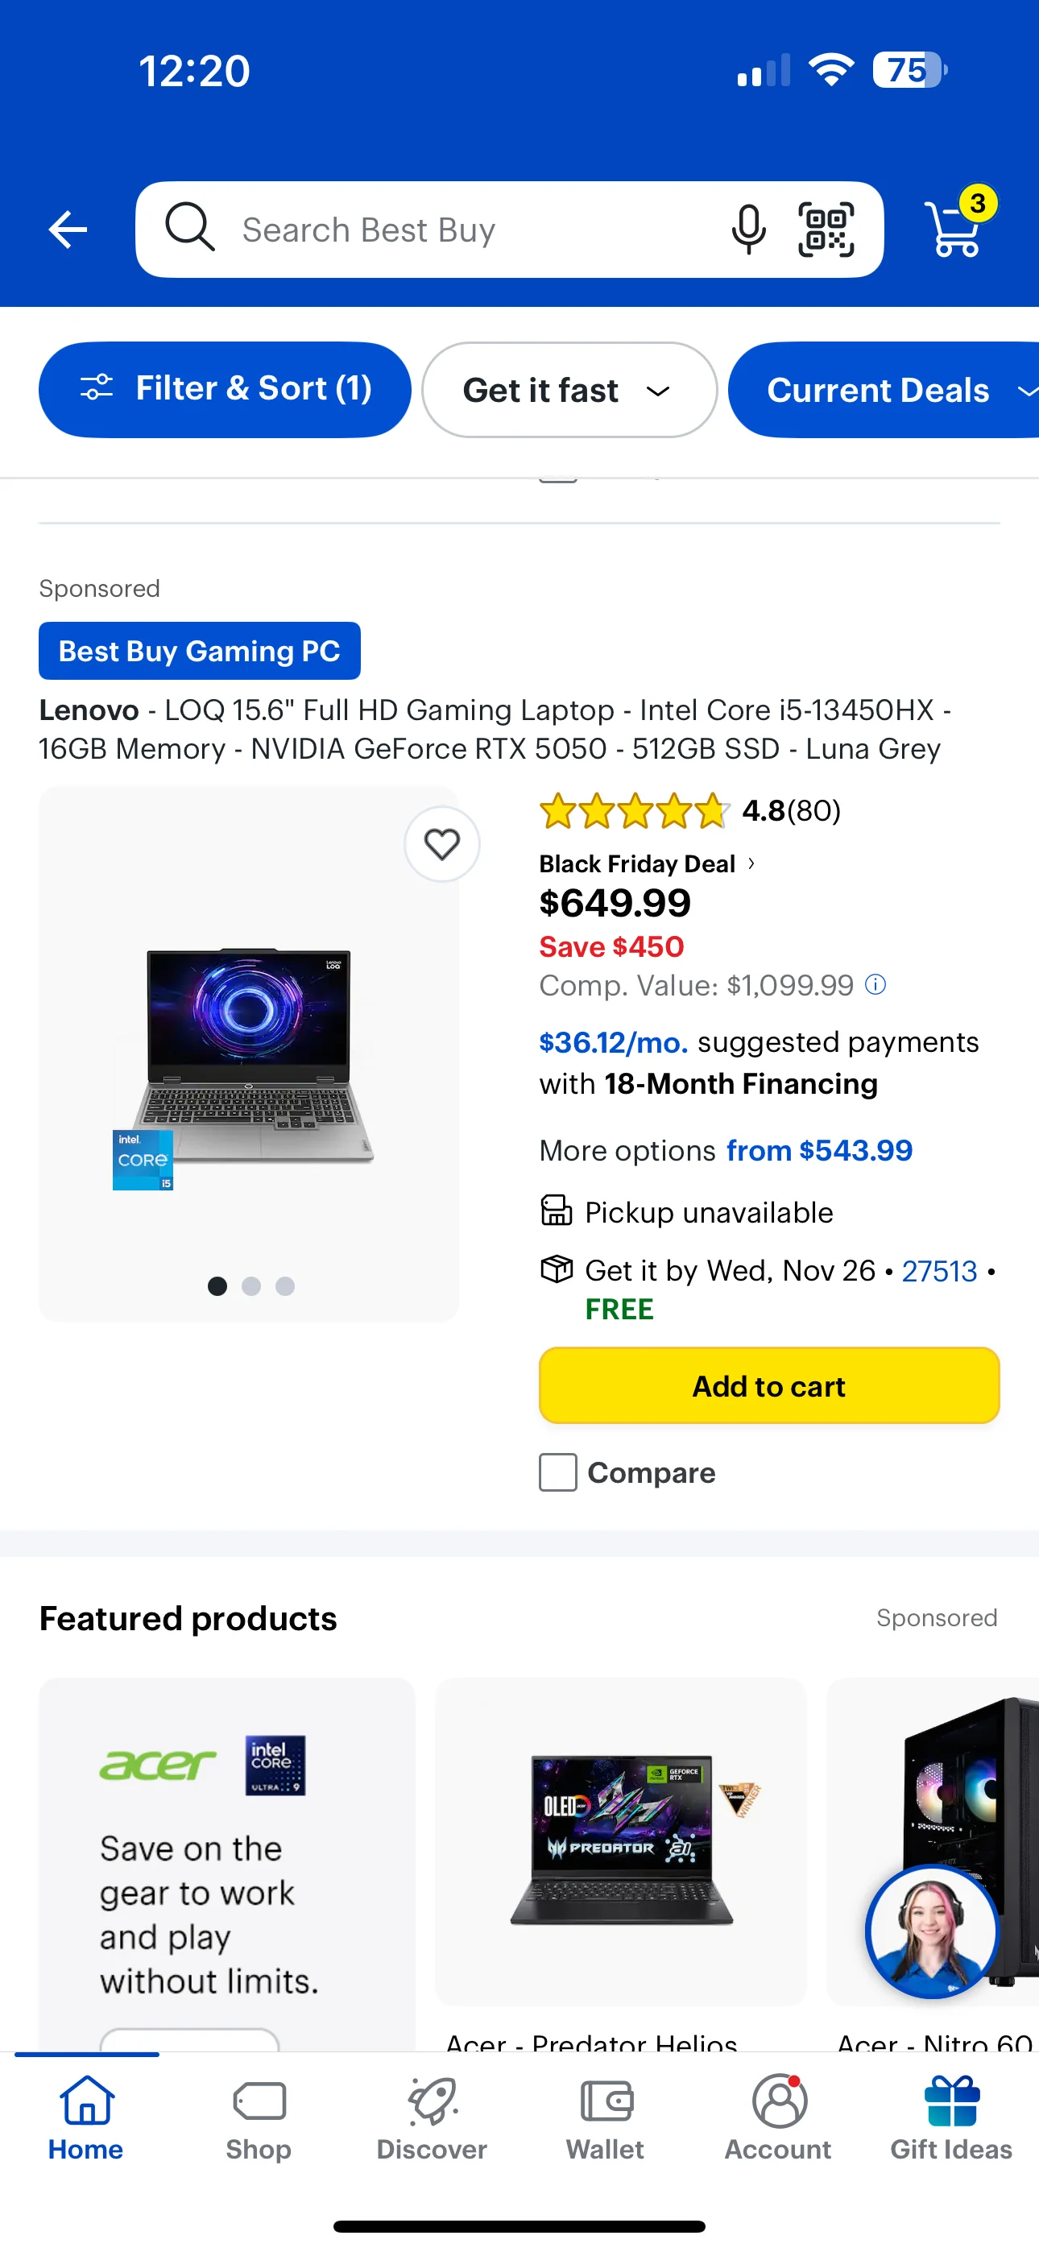
Task: Expand the Black Friday Deal chevron
Action: coord(751,863)
